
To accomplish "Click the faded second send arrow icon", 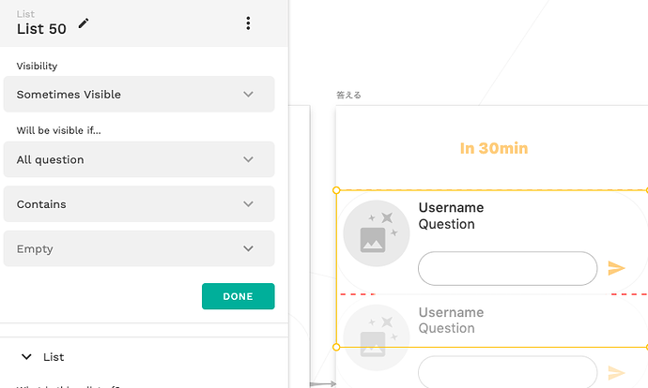I will [616, 373].
